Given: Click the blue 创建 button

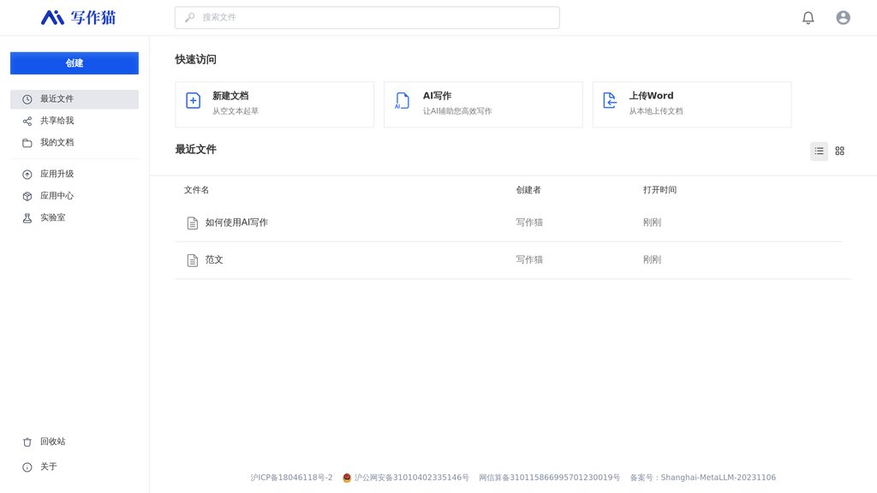Looking at the screenshot, I should (x=74, y=62).
